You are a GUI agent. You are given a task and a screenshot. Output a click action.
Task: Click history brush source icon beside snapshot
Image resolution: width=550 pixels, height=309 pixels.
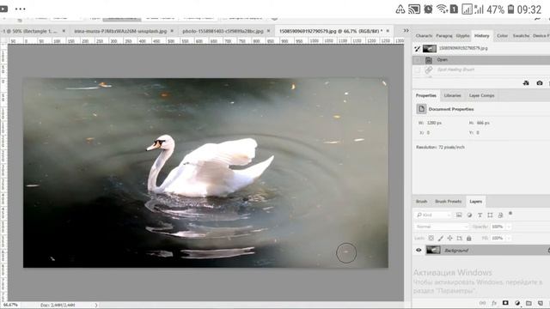point(418,49)
